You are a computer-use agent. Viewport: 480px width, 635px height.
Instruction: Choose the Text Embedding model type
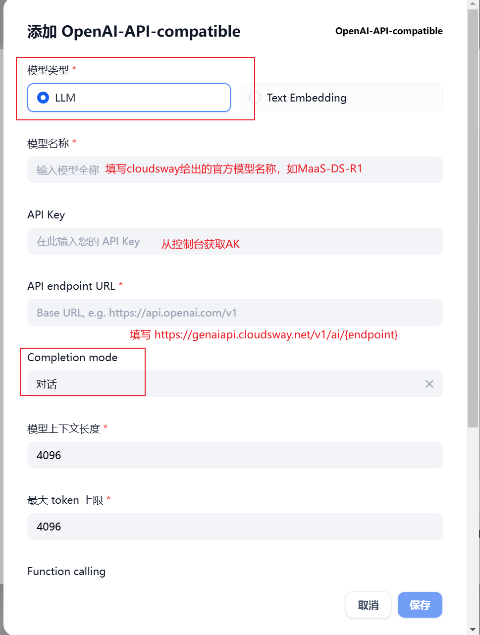(341, 98)
